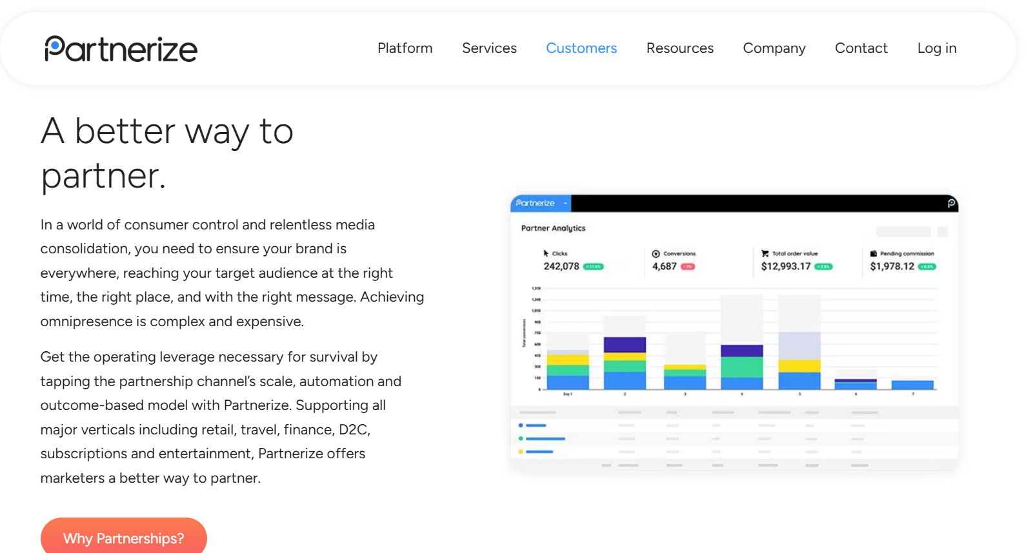Click the Log in link
Image resolution: width=1035 pixels, height=553 pixels.
(936, 48)
